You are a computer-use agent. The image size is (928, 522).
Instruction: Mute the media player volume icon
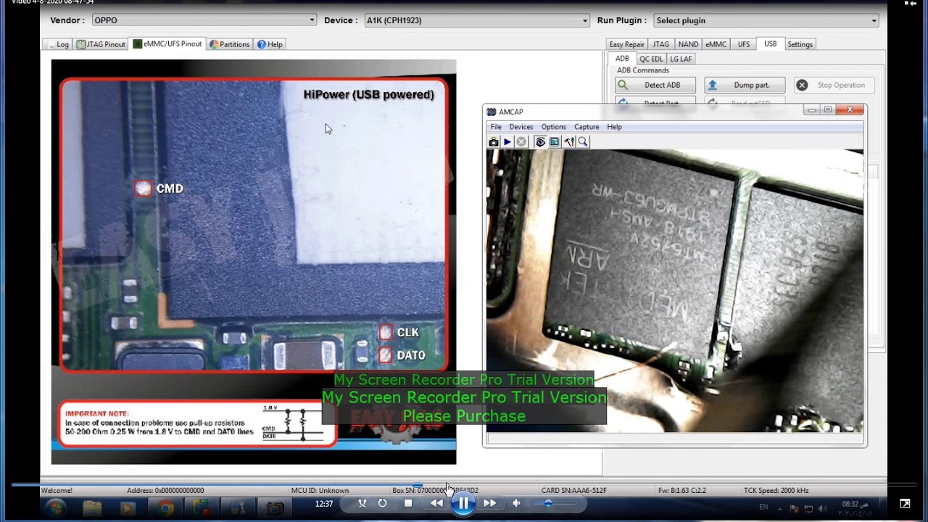516,503
